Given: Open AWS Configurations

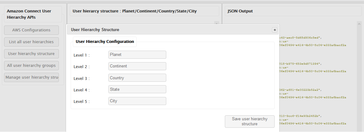Looking at the screenshot, I should 31,30.
